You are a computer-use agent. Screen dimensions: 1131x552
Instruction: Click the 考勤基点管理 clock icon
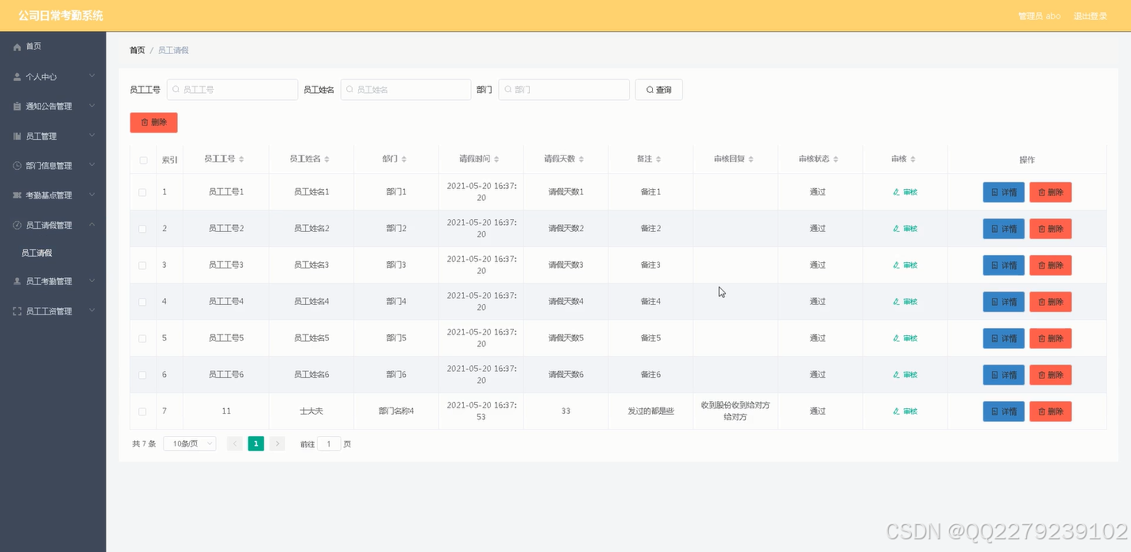17,195
